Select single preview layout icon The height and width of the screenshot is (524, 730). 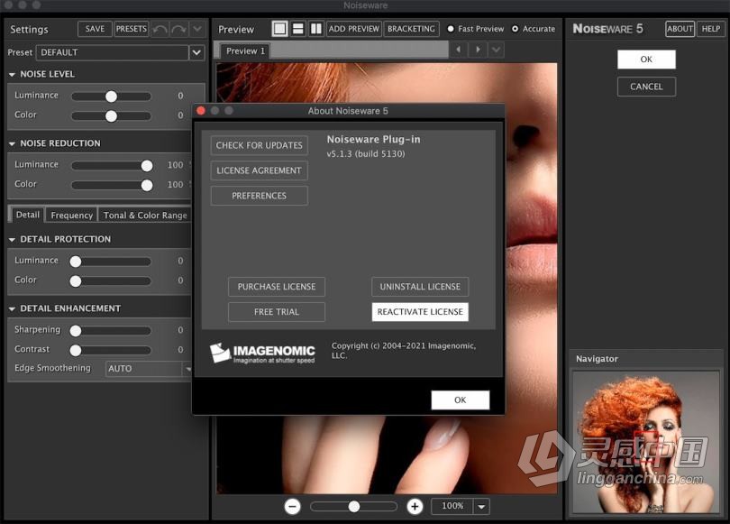(x=279, y=29)
